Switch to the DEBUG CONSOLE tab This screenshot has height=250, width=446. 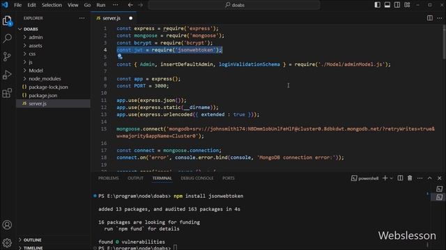click(197, 178)
